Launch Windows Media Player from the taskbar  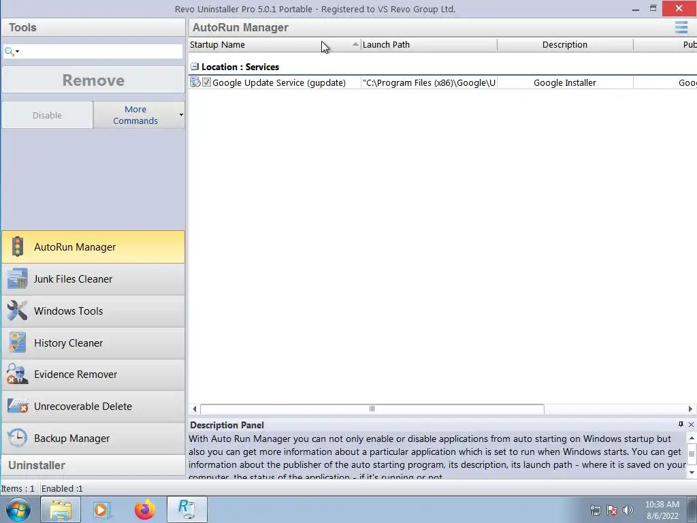tap(102, 509)
